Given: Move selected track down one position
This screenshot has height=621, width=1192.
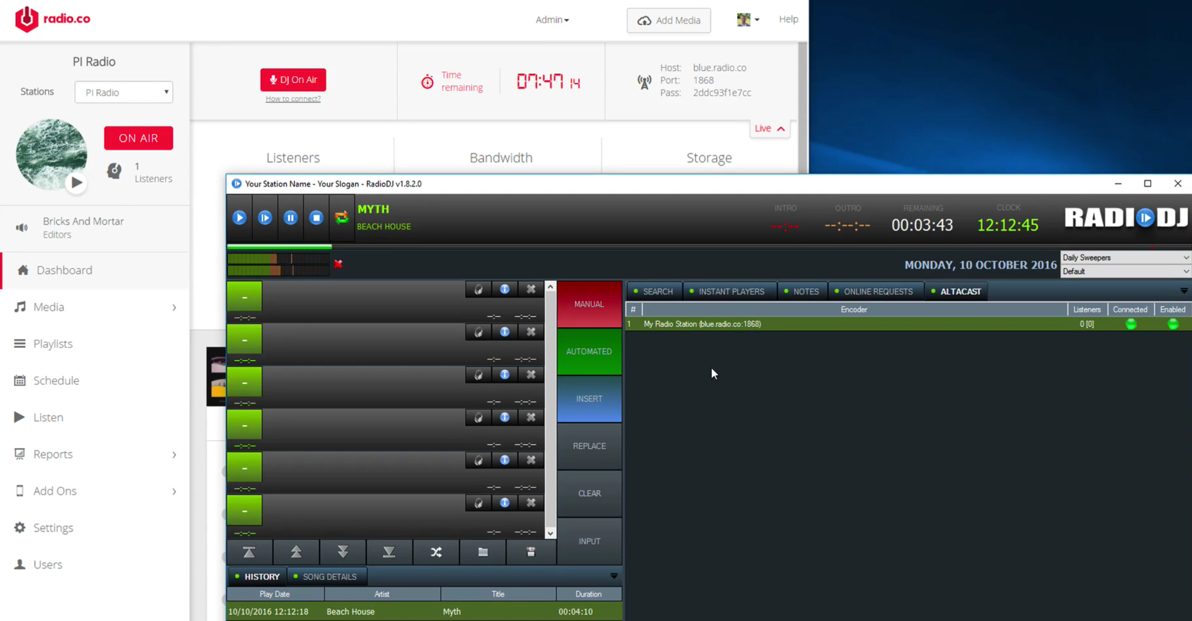Looking at the screenshot, I should point(343,552).
